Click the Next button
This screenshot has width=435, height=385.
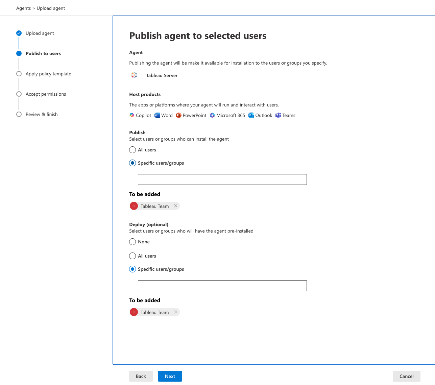coord(170,376)
